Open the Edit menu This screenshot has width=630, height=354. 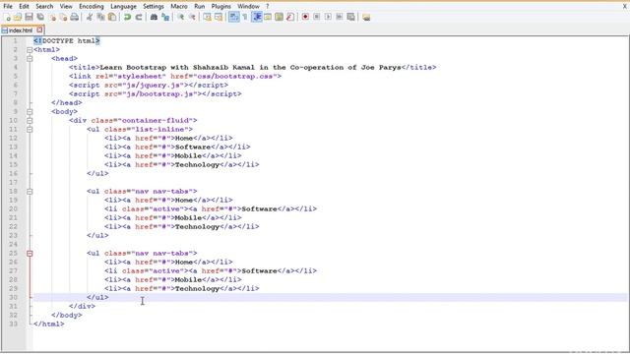[24, 6]
